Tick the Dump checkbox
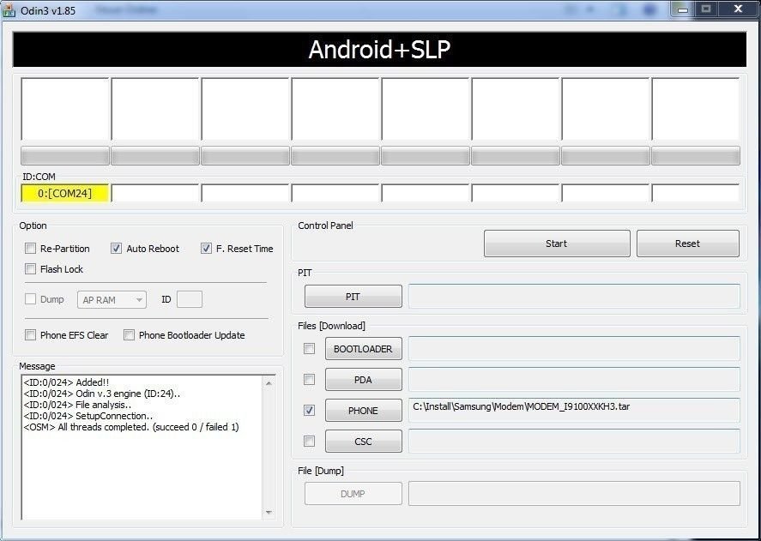Viewport: 761px width, 541px height. click(30, 299)
